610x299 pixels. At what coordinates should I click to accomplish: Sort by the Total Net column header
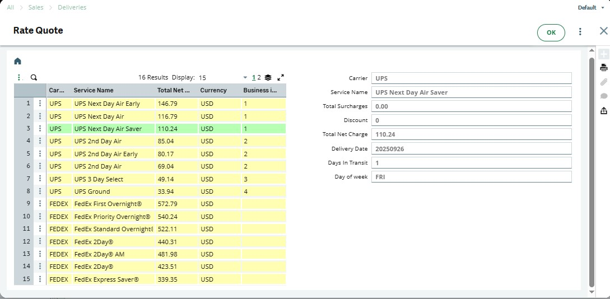pyautogui.click(x=174, y=90)
